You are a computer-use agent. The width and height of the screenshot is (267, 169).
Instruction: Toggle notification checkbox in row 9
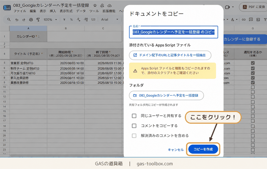[253, 83]
